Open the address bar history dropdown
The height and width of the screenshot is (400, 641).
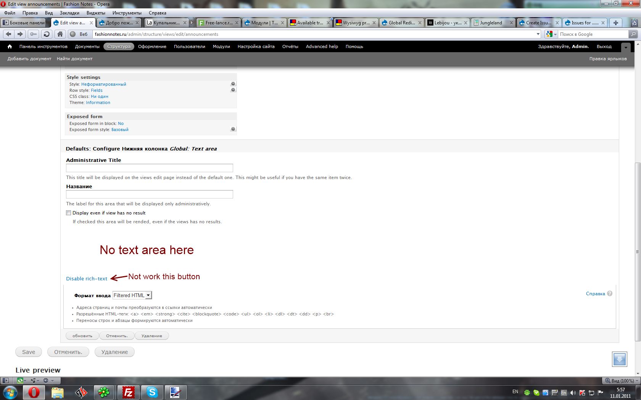538,34
